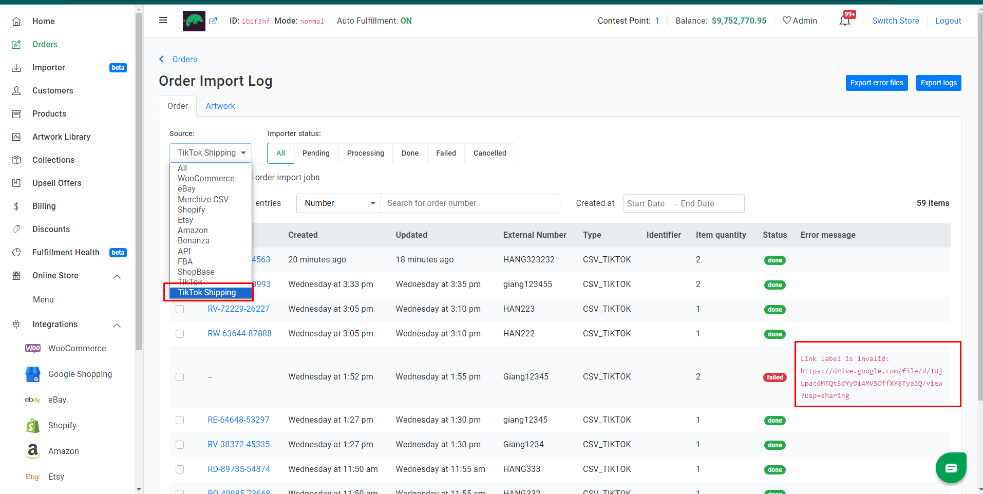Screen dimensions: 983x494
Task: Tick checkbox for order RD-89735-54874
Action: 180,469
